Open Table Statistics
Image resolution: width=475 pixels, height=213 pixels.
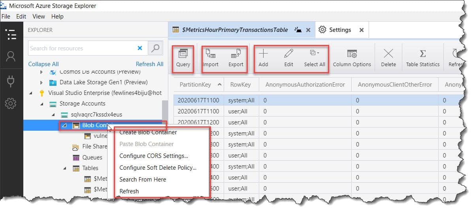tap(422, 57)
